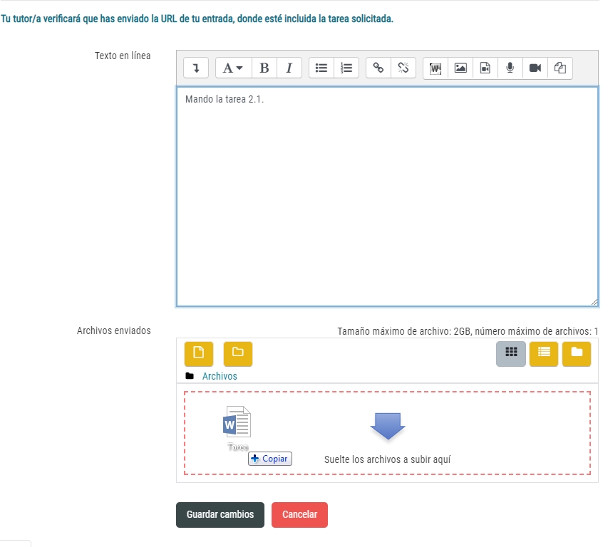Toggle bold formatting
The image size is (608, 547).
pyautogui.click(x=264, y=68)
